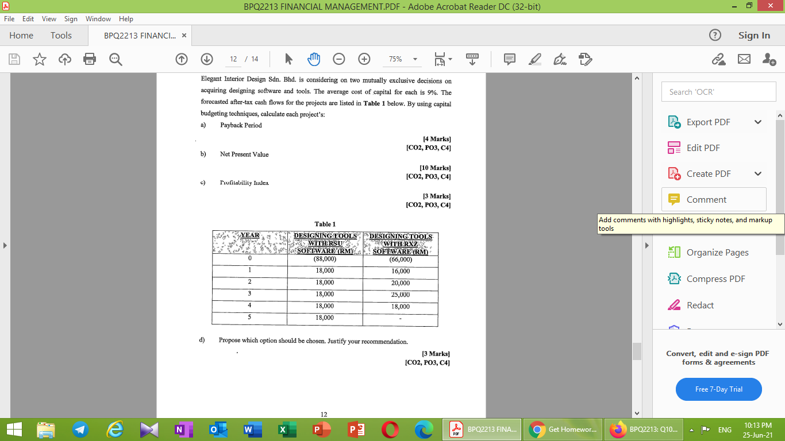
Task: Click the Print icon
Action: coord(89,59)
